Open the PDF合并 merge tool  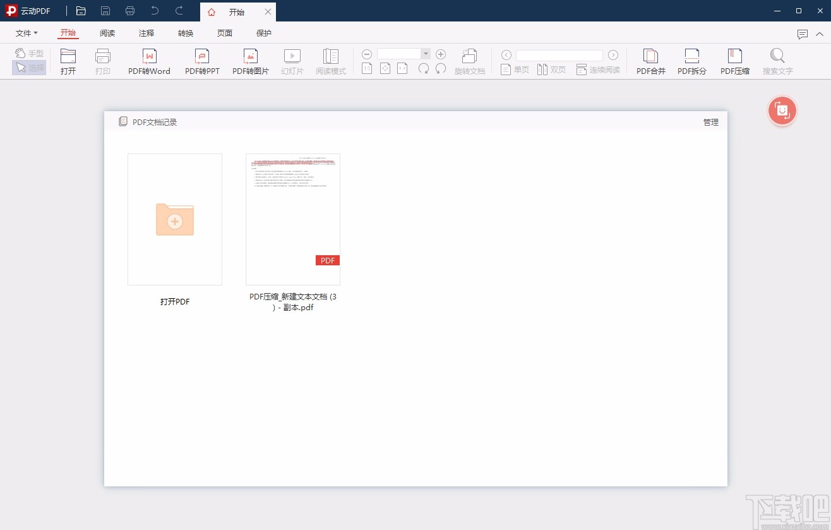pyautogui.click(x=651, y=62)
